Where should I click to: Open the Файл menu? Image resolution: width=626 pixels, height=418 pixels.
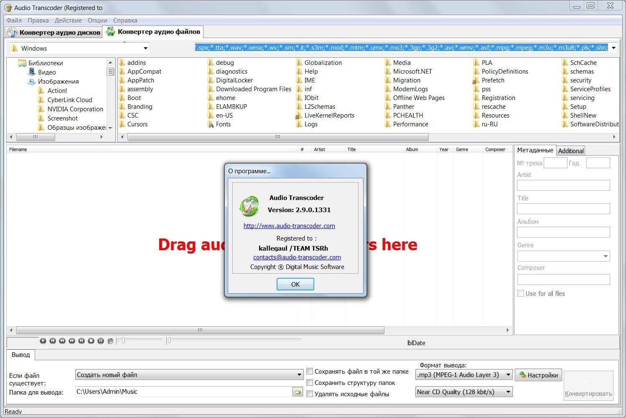[x=14, y=20]
